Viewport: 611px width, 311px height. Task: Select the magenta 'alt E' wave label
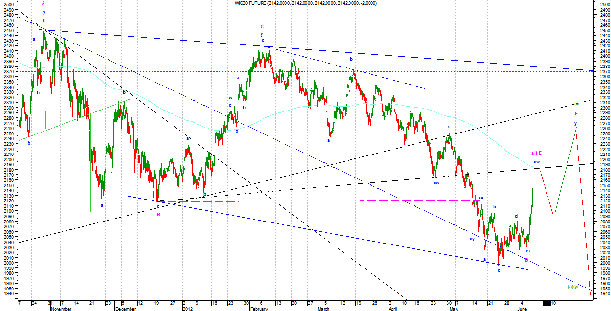point(536,153)
